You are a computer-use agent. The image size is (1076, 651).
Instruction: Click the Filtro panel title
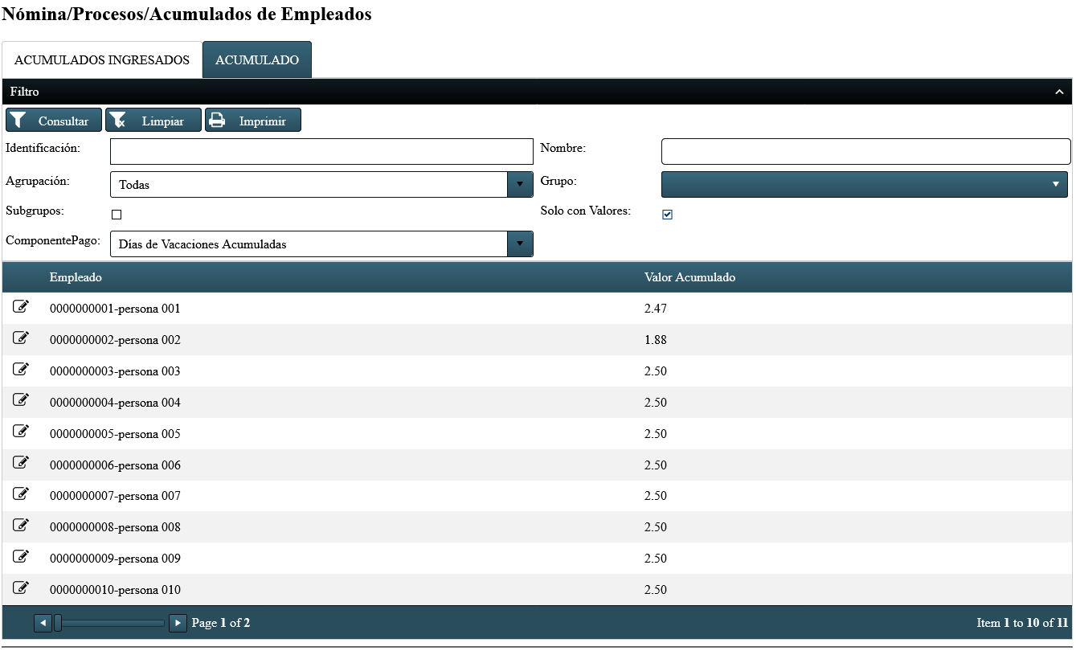tap(25, 92)
